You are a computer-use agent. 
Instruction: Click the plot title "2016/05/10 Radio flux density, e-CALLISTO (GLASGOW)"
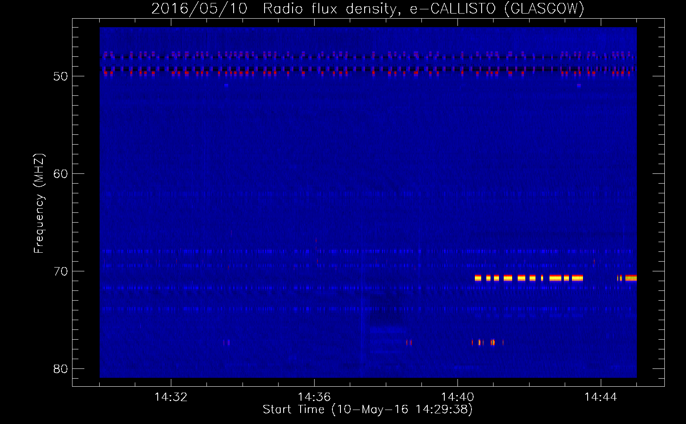(368, 8)
